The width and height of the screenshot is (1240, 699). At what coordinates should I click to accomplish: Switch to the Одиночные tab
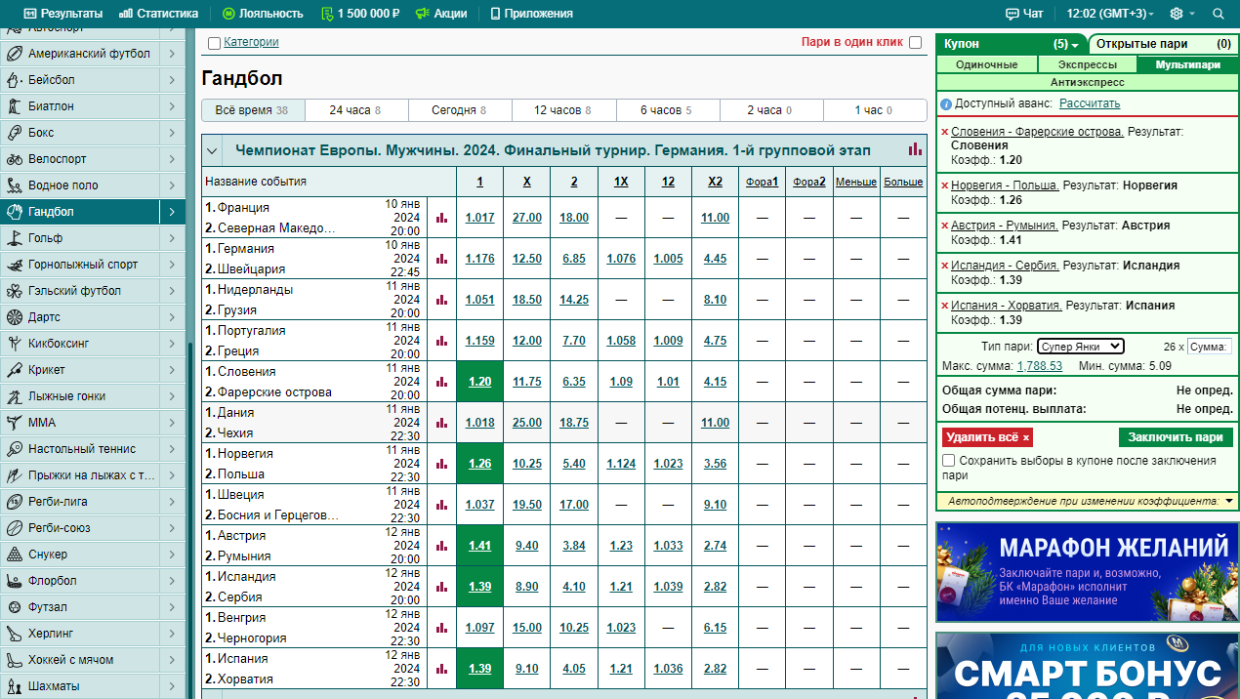point(986,64)
